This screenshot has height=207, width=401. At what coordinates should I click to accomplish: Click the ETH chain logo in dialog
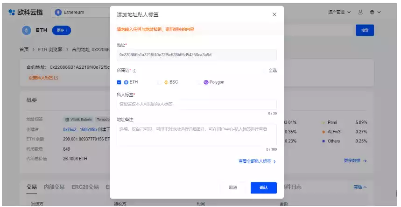click(126, 82)
